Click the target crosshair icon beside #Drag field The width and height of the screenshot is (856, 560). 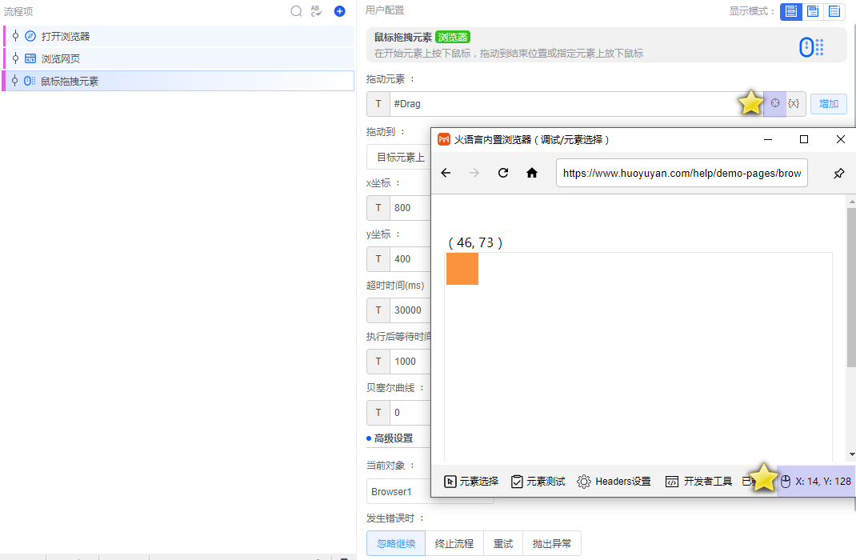click(774, 103)
